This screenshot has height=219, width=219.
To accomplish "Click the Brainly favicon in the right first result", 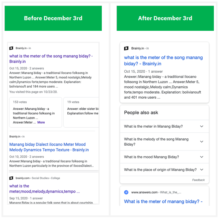I will point(126,48).
